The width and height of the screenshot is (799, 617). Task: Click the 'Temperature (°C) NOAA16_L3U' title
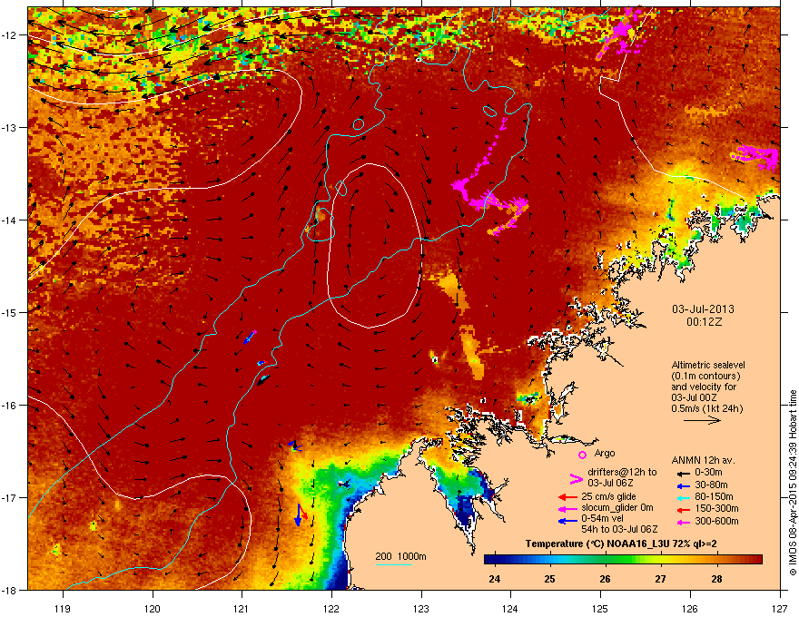coord(597,544)
